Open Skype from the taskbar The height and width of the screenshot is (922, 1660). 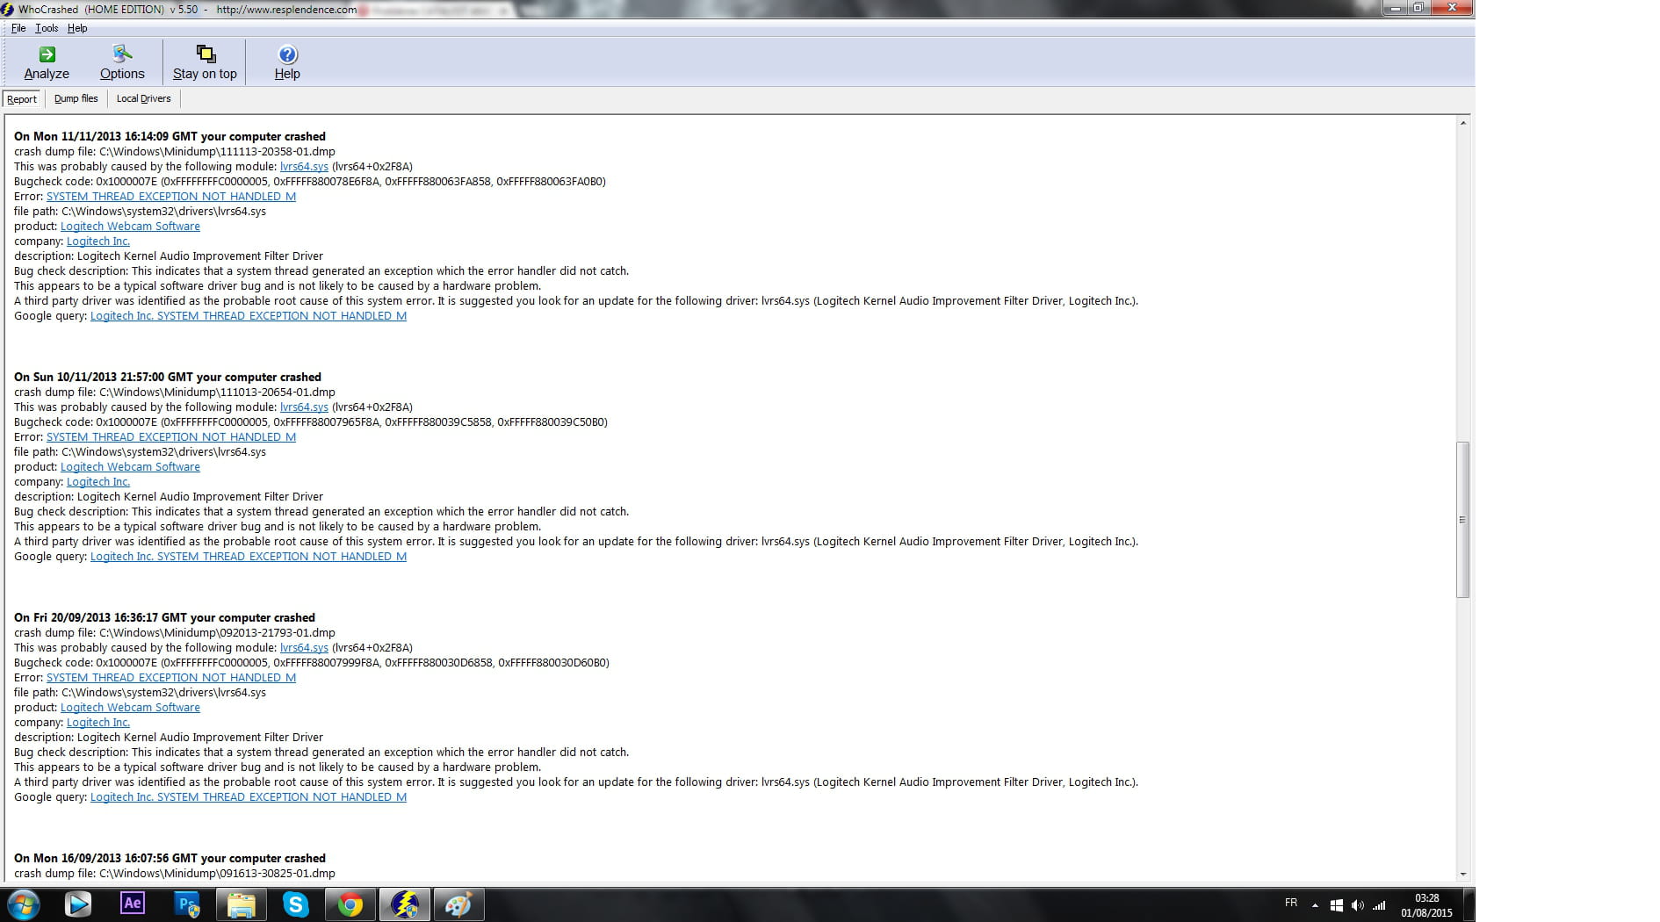[x=296, y=904]
